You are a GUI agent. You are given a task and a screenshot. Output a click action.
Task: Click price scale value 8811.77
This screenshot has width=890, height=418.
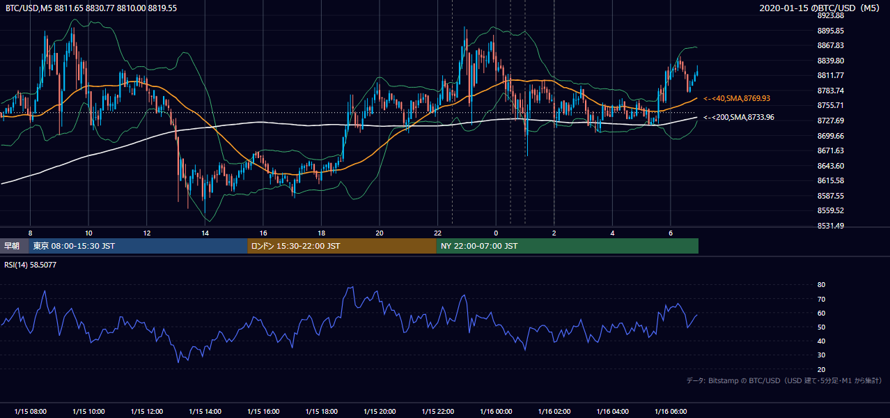[830, 75]
